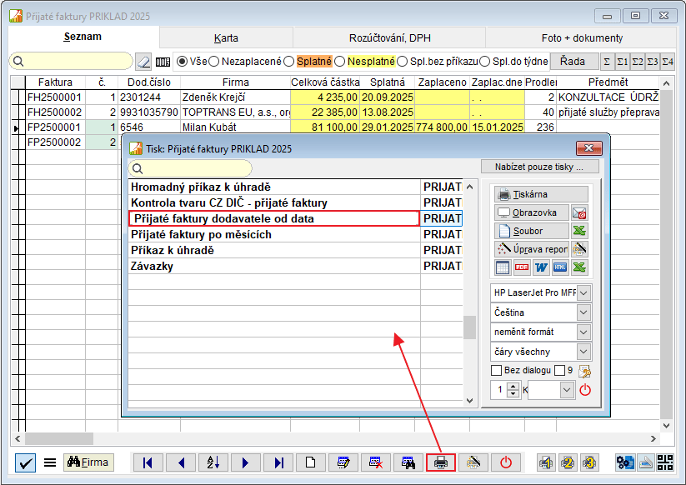Screen dimensions: 686x485
Task: Open the Rozúčtování, DPH tab
Action: [388, 37]
